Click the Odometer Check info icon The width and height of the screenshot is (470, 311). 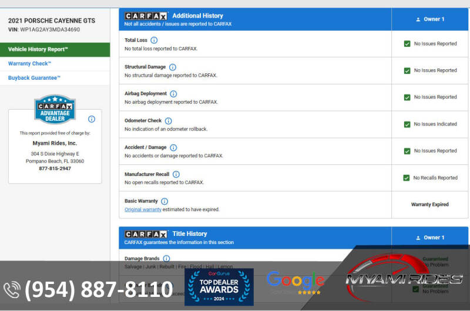click(x=168, y=121)
